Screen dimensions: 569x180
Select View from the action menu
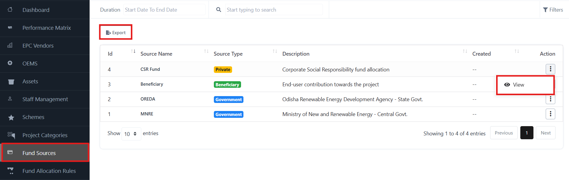(518, 85)
